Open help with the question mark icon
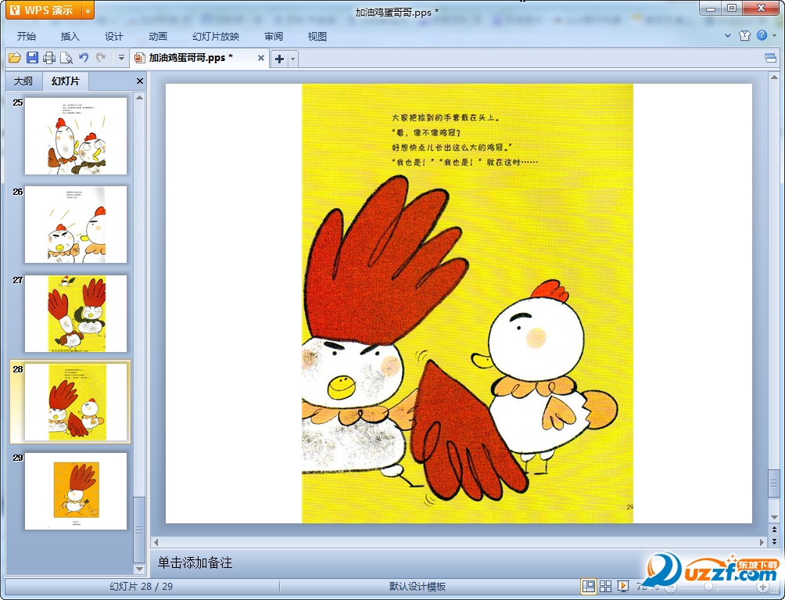The width and height of the screenshot is (785, 600). pos(762,35)
